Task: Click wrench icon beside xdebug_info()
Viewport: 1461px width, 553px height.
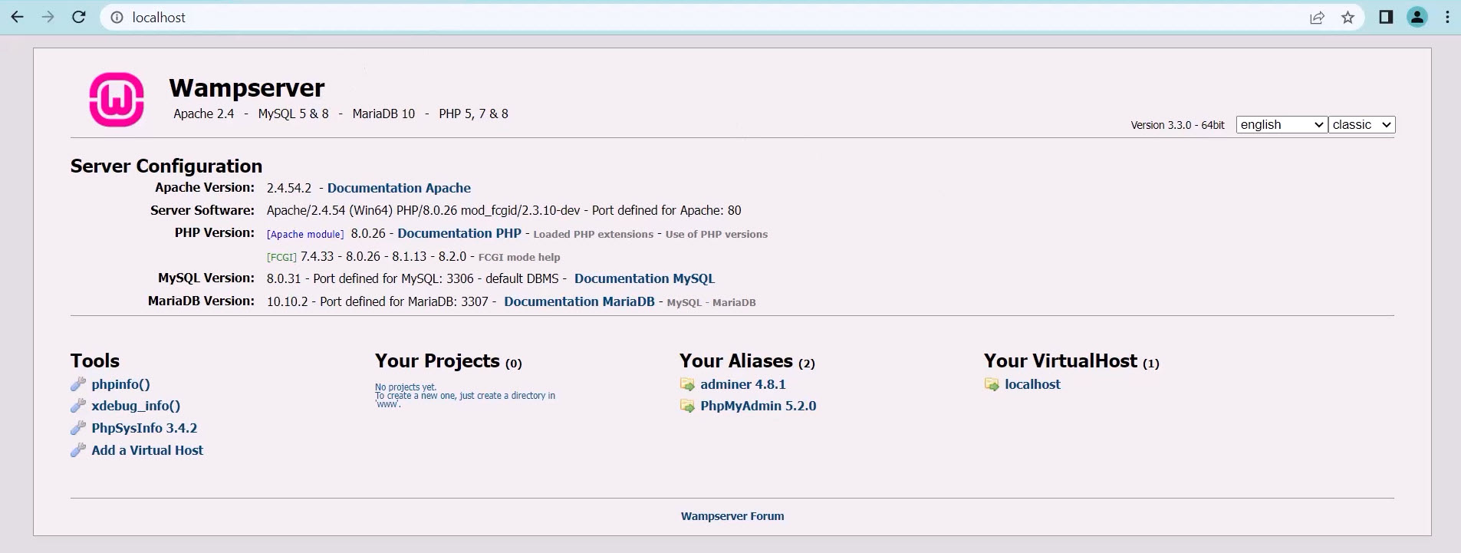Action: [77, 406]
